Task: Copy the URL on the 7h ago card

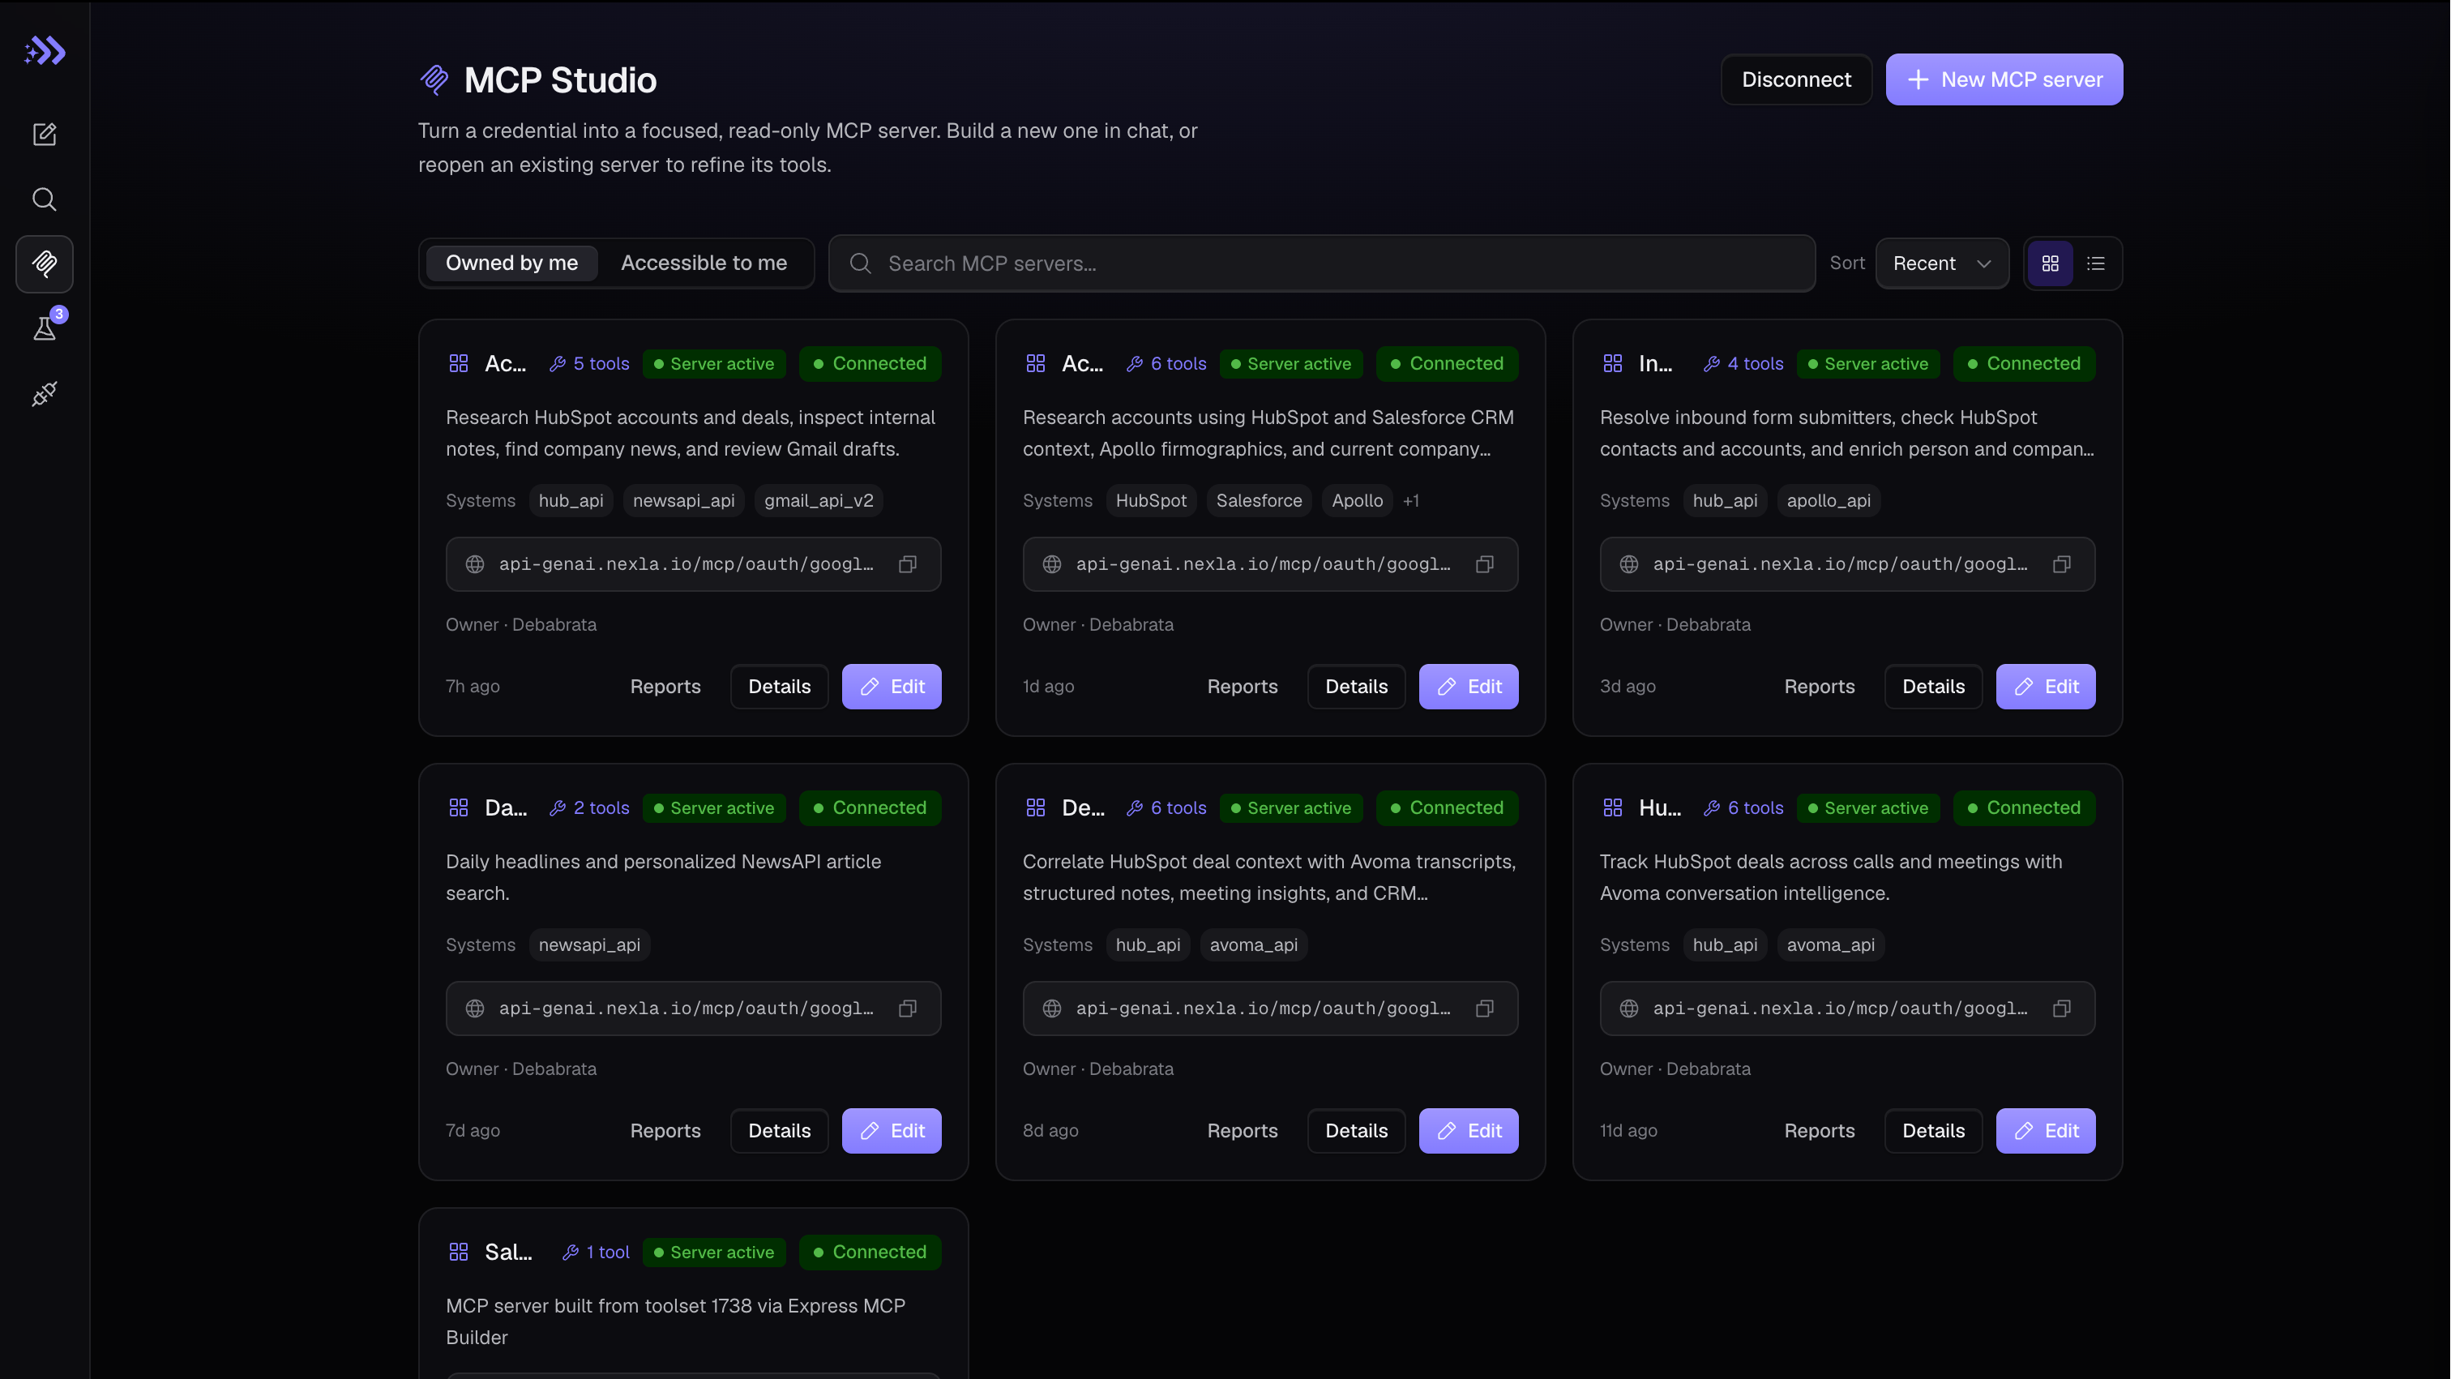Action: pyautogui.click(x=908, y=564)
